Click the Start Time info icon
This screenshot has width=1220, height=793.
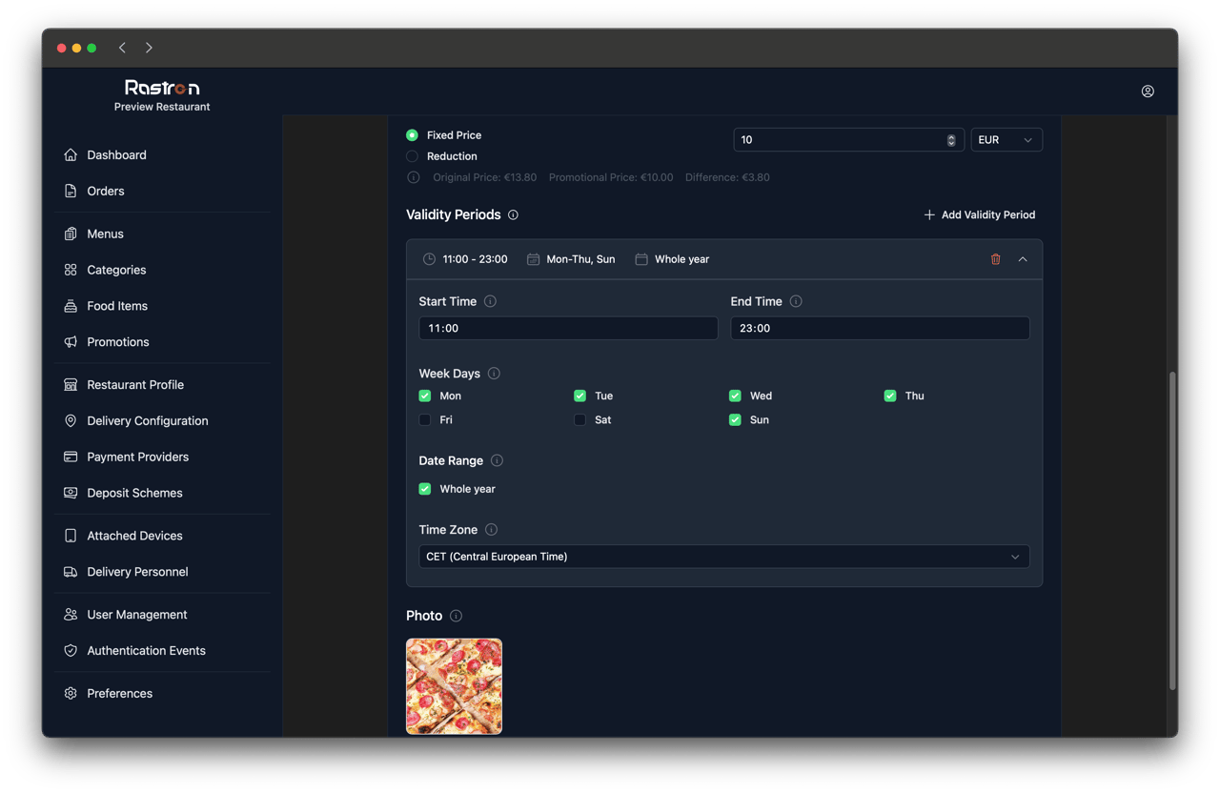490,301
